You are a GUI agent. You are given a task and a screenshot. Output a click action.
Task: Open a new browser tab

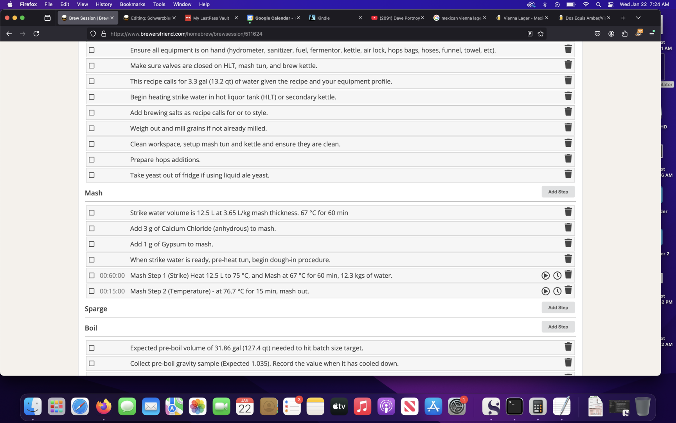tap(623, 18)
